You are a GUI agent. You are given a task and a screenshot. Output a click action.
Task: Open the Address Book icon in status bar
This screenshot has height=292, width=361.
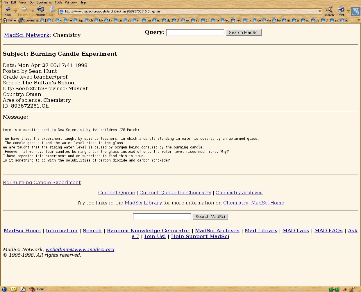tap(32, 289)
